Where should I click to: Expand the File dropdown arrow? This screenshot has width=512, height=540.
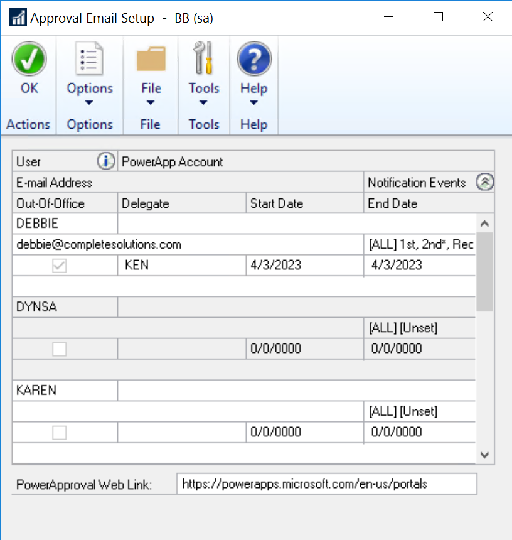click(x=151, y=102)
